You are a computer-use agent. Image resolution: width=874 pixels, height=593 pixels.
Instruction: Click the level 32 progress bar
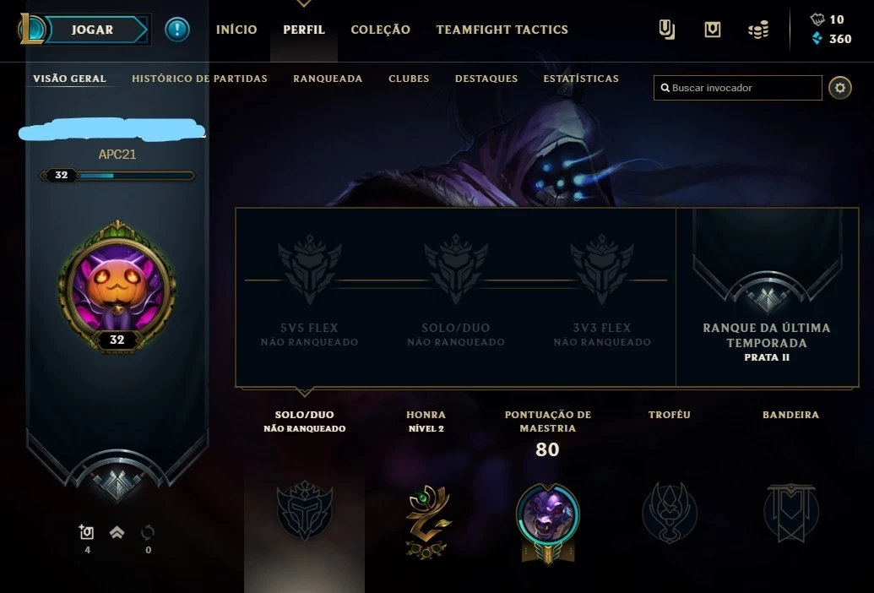tap(117, 176)
